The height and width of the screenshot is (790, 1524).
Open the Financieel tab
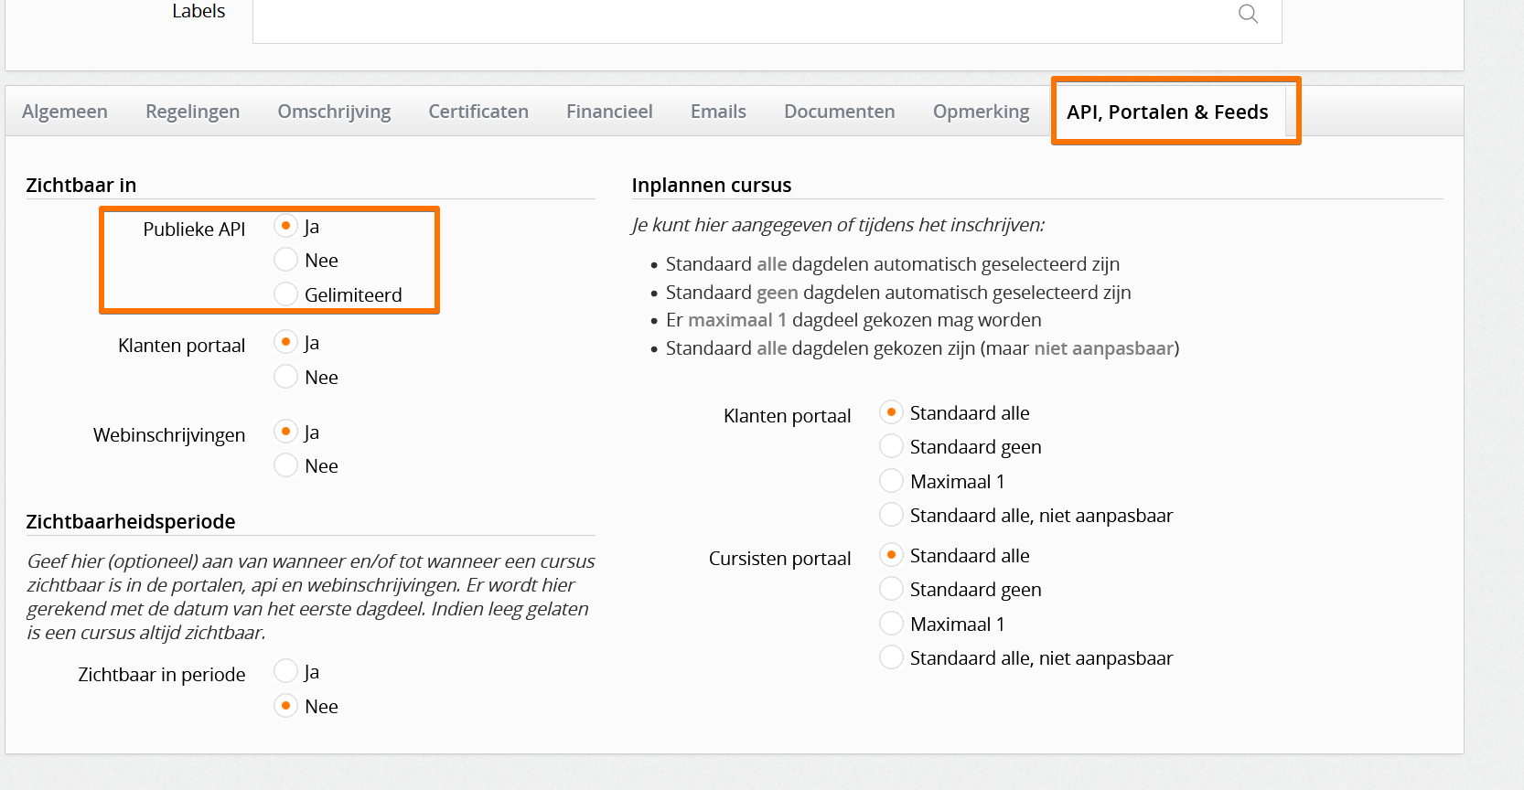point(609,112)
